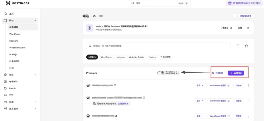Image resolution: width=264 pixels, height=121 pixels.
Task: Open external link icon of temporary-domain website
Action: [x=144, y=98]
